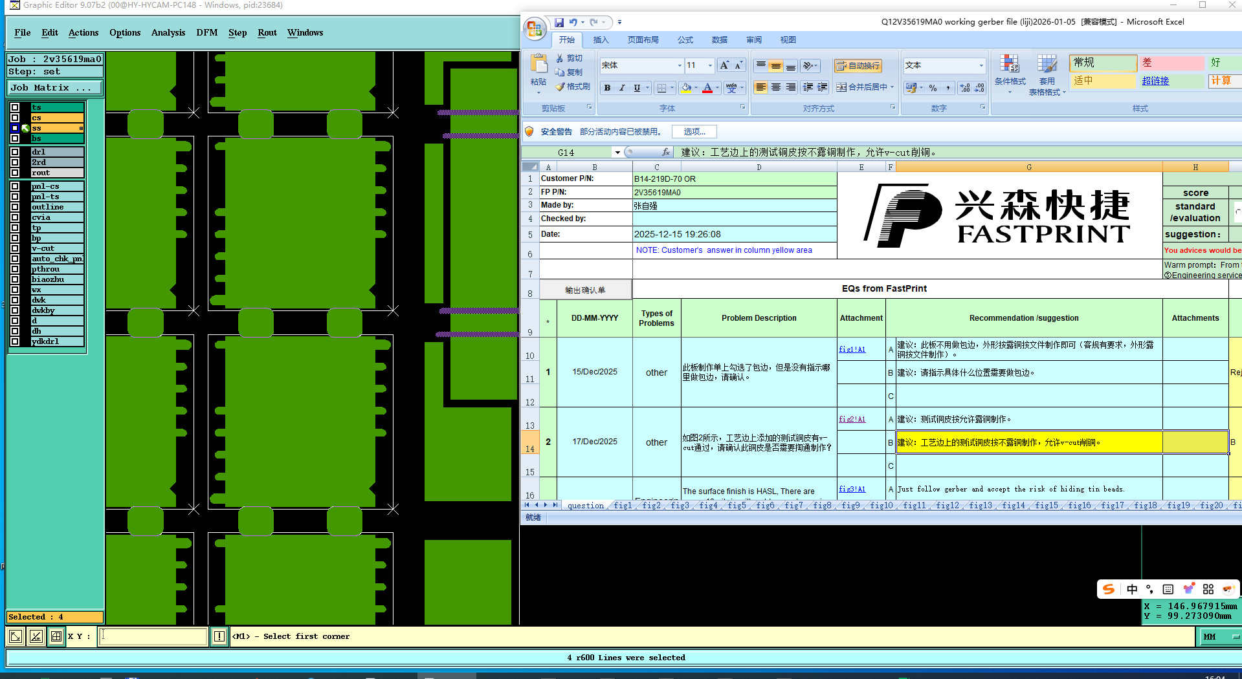The width and height of the screenshot is (1242, 679).
Task: Expand the Name Box dropdown next to G14
Action: [617, 153]
